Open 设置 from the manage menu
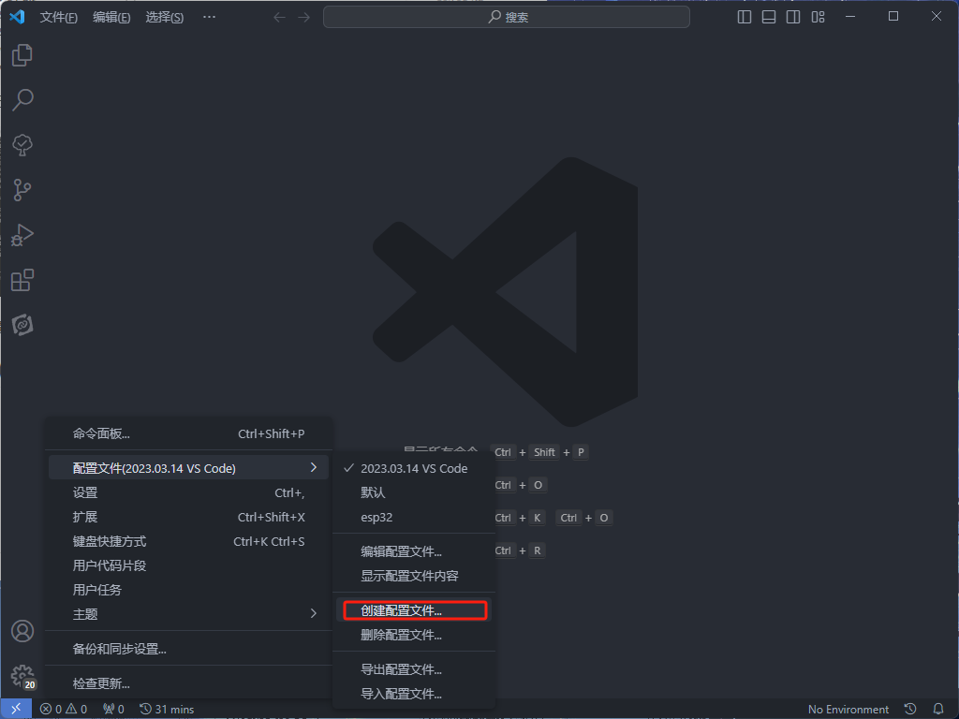This screenshot has height=719, width=959. pos(188,492)
